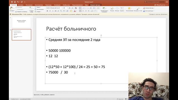
Task: Open the quick access toolbar customize arrow
Action: [x=25, y=2]
